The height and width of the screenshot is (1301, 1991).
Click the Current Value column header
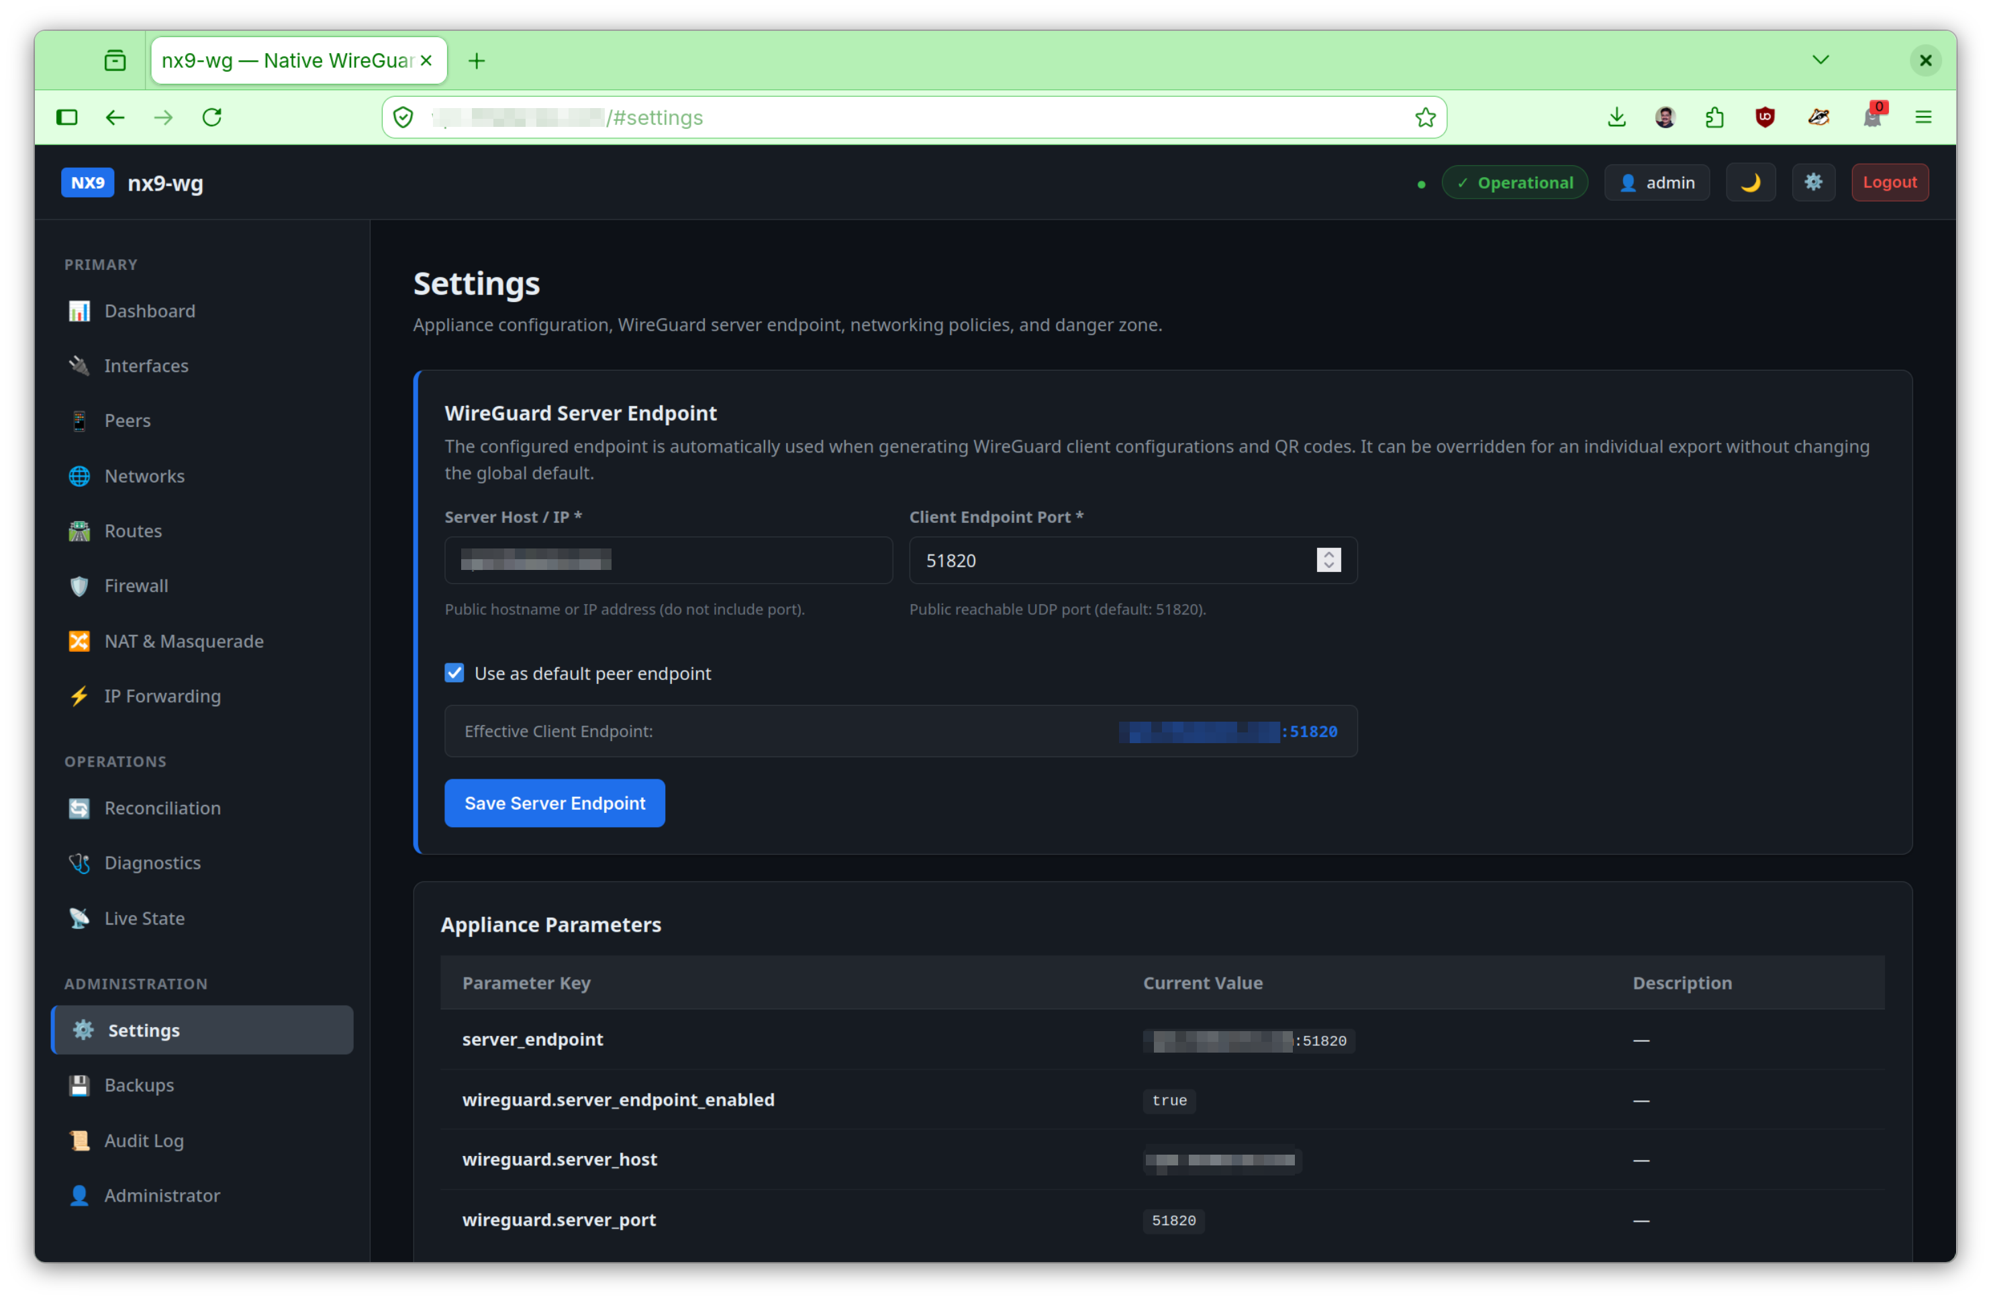[x=1202, y=983]
